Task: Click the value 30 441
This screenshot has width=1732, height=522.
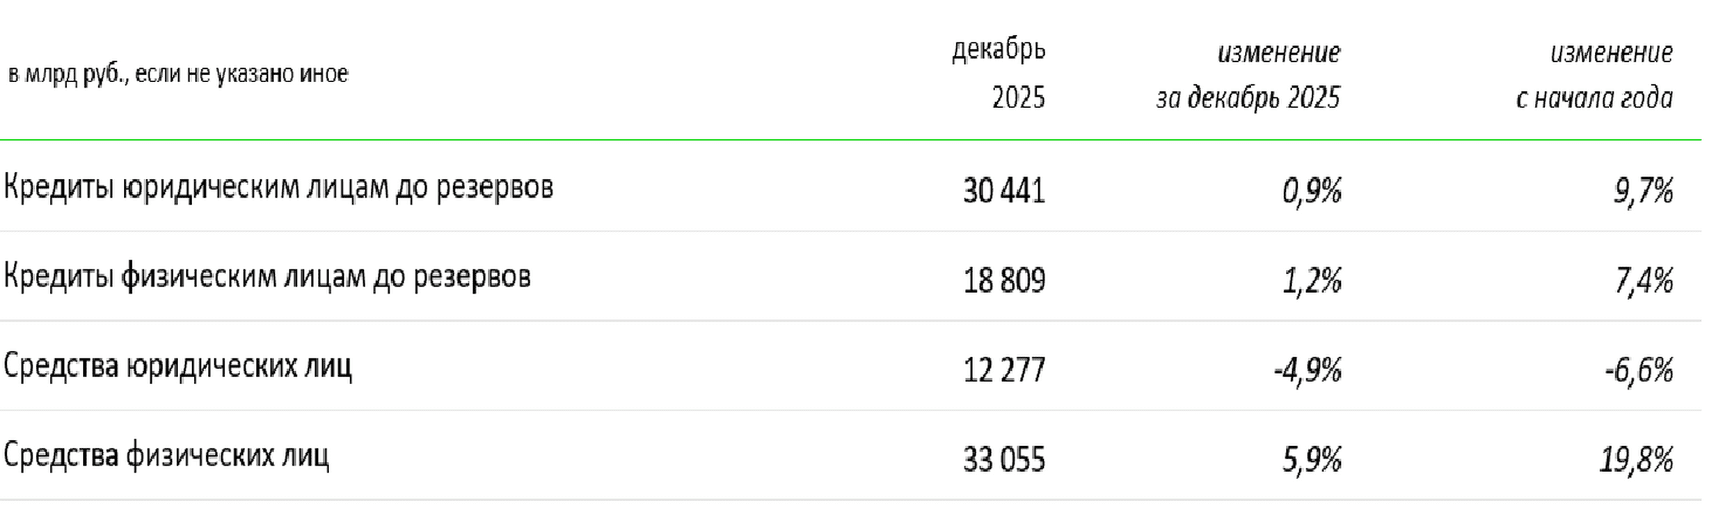Action: 1004,191
